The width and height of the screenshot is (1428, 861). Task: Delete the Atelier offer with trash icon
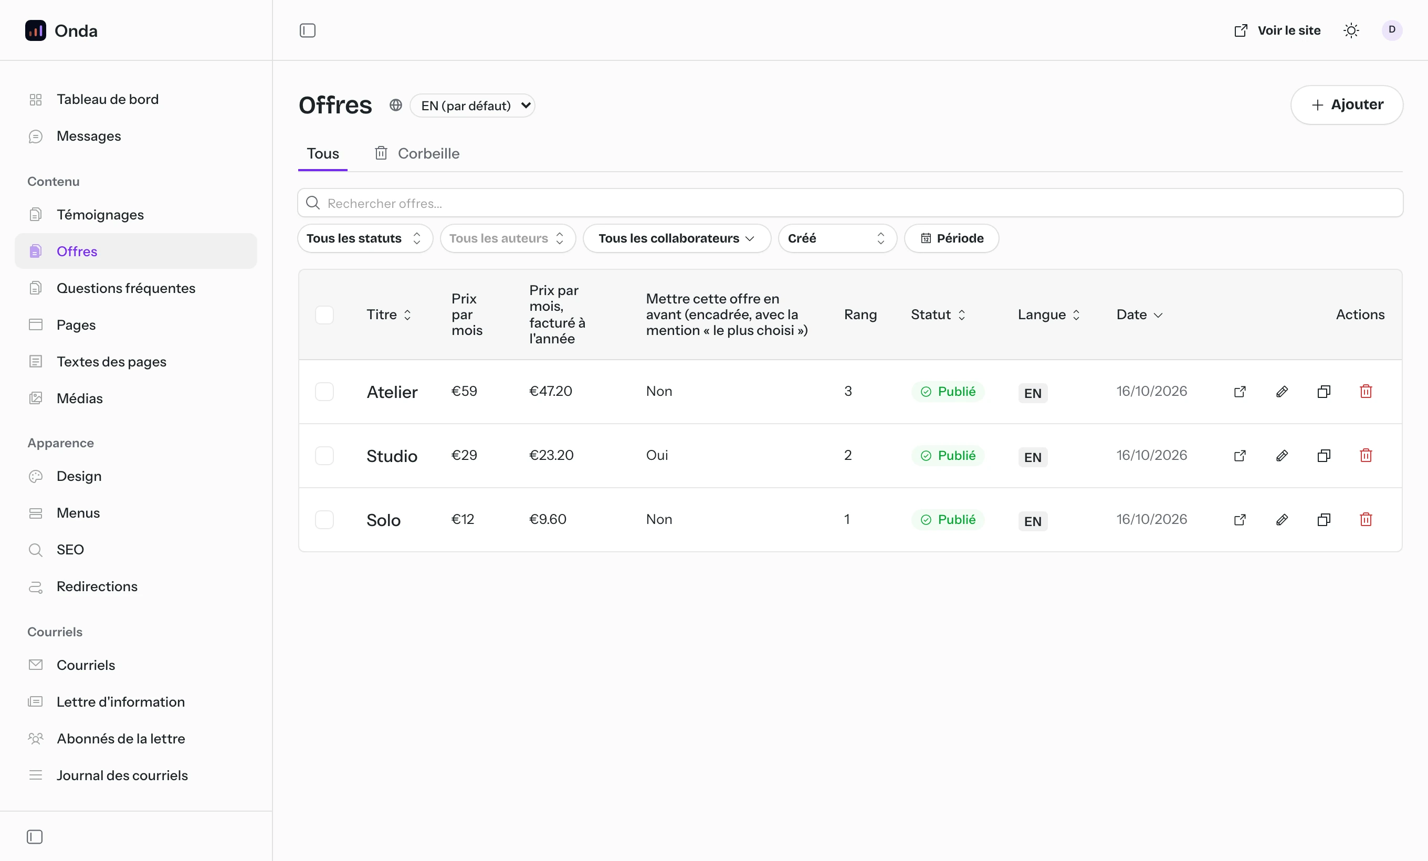coord(1366,392)
